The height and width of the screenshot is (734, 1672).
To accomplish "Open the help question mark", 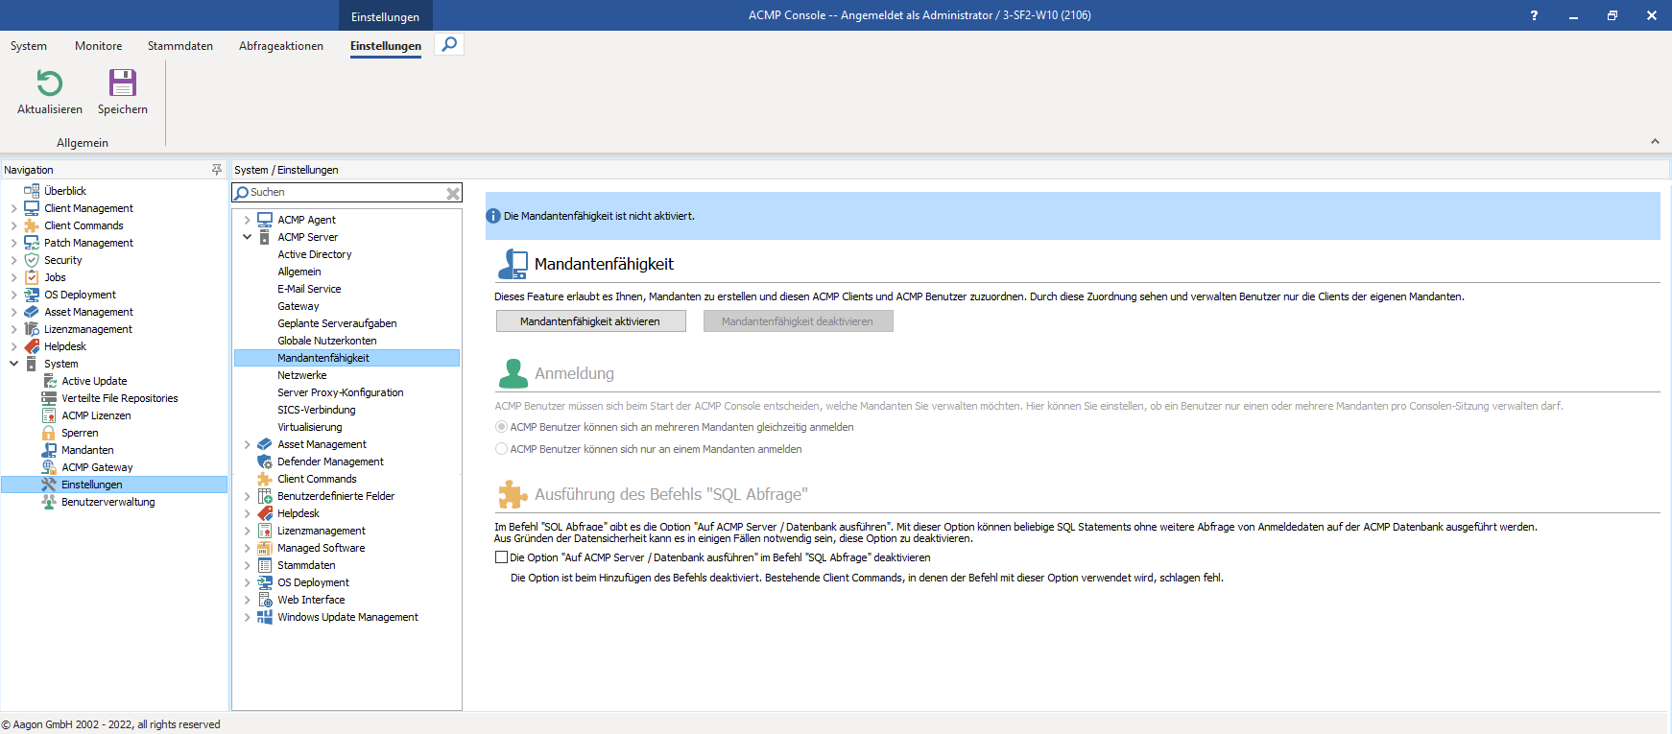I will click(1534, 15).
